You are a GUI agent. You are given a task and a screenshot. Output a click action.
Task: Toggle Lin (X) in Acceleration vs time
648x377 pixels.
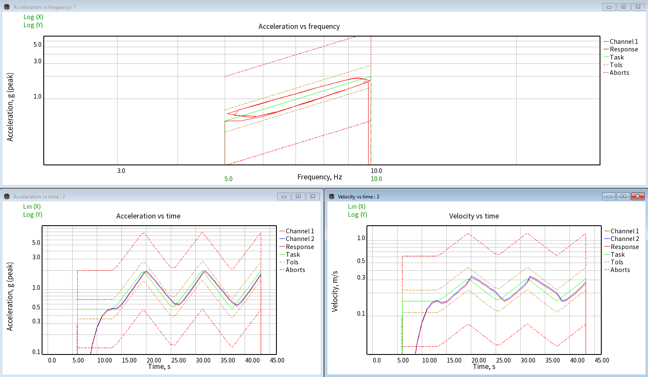(32, 207)
